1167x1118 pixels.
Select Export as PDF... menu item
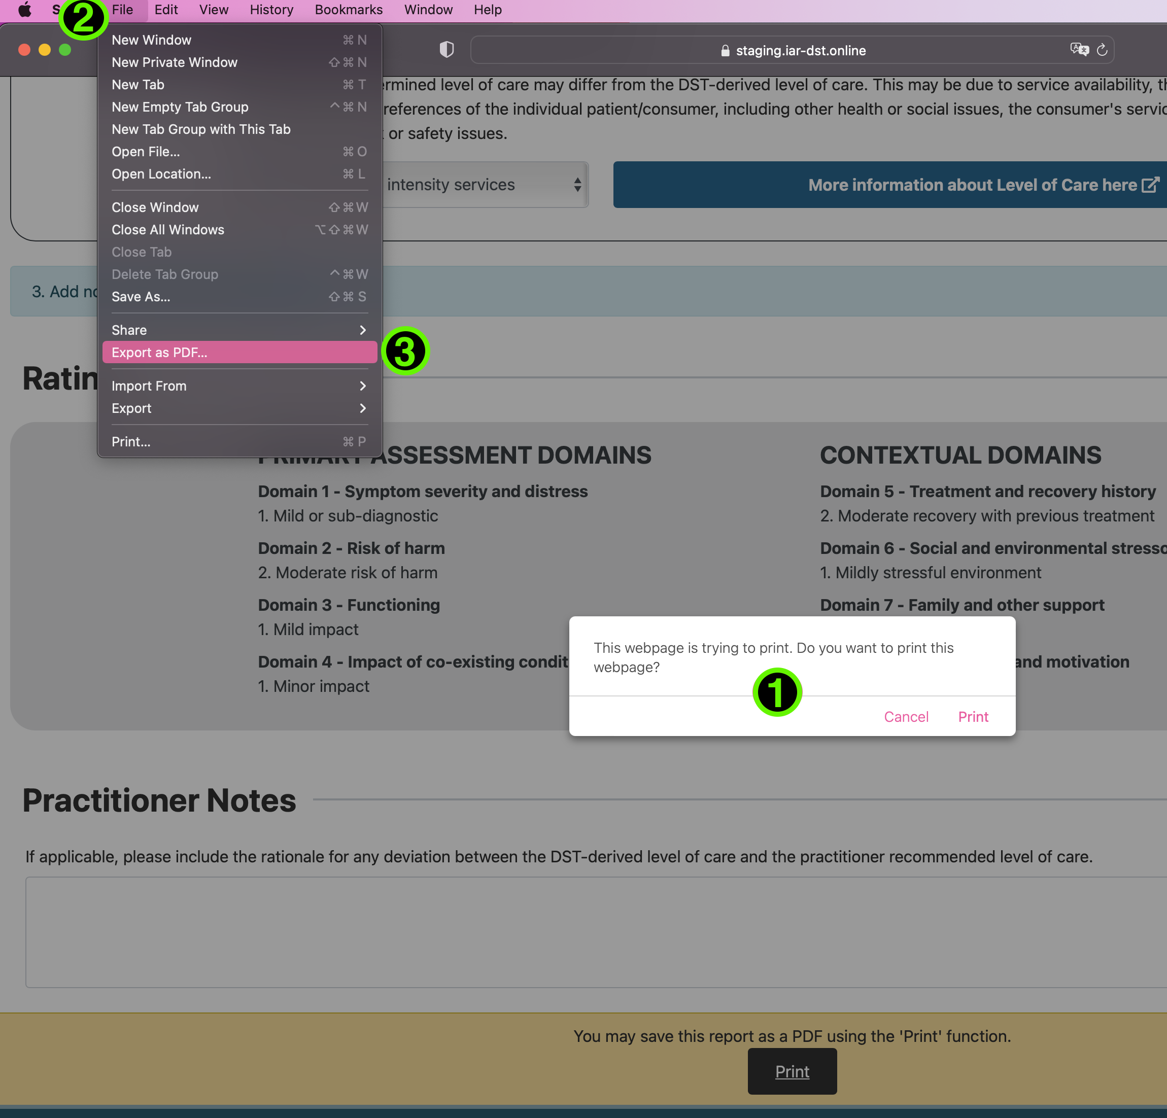coord(239,353)
